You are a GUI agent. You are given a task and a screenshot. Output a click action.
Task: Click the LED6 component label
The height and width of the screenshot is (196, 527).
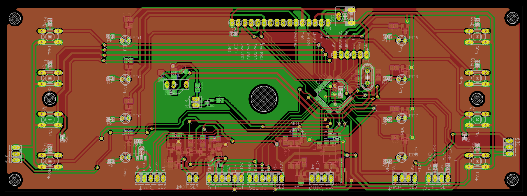[x=413, y=77]
